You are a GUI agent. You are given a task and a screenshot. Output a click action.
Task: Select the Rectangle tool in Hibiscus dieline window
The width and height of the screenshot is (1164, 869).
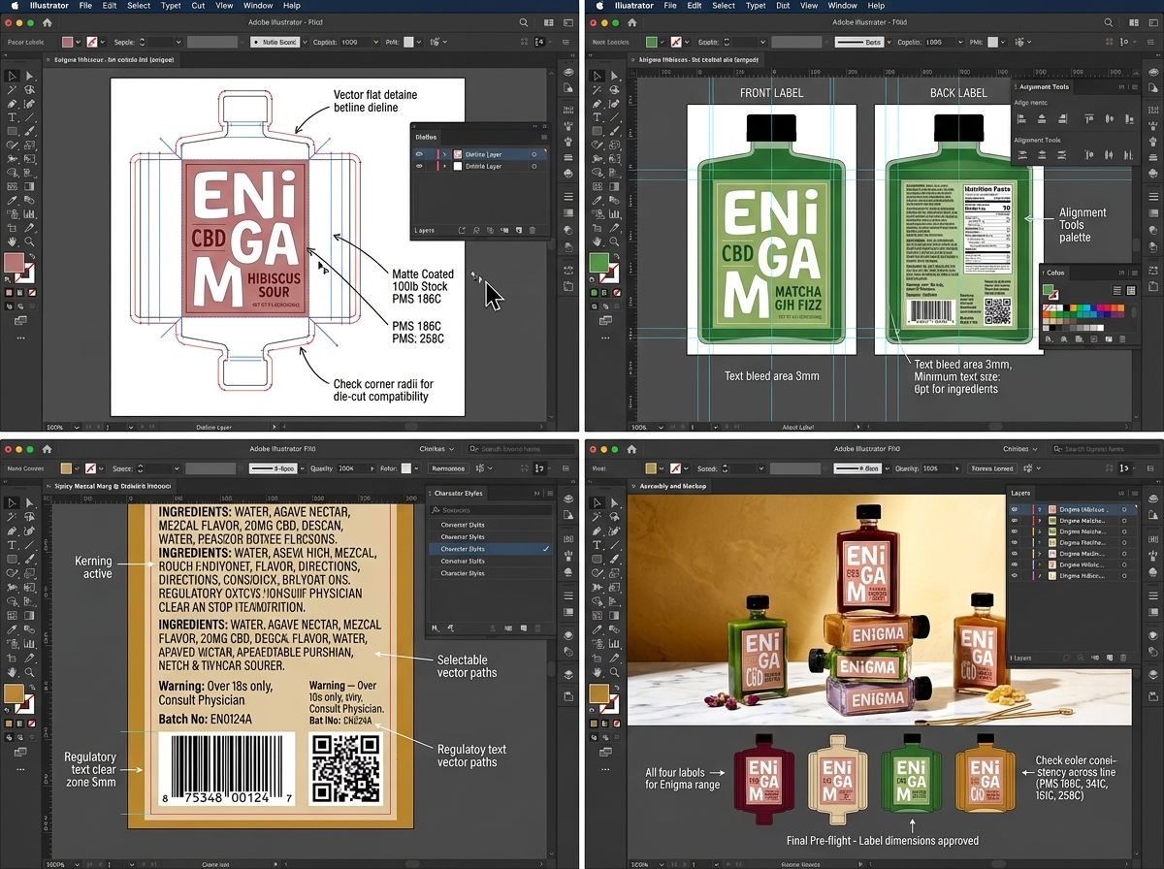pyautogui.click(x=12, y=131)
